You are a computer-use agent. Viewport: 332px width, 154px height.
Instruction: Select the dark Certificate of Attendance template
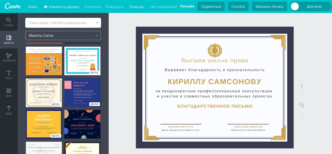[x=82, y=148]
